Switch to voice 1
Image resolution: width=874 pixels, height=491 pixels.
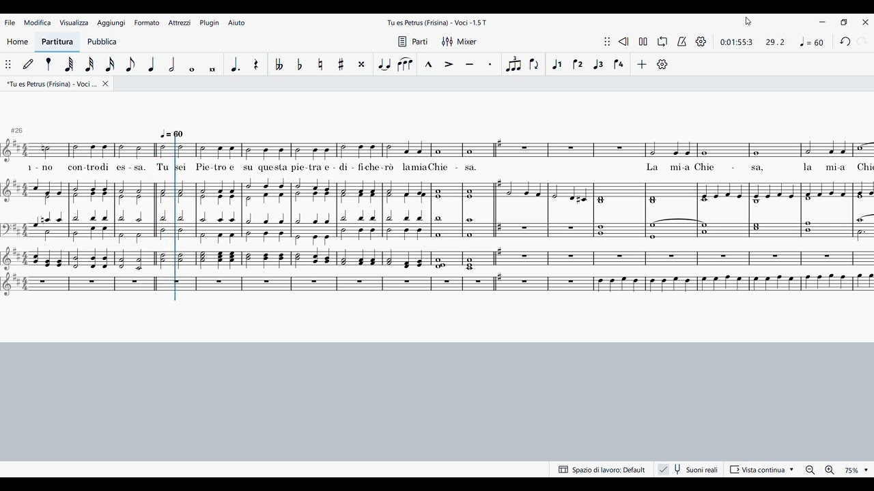click(557, 64)
